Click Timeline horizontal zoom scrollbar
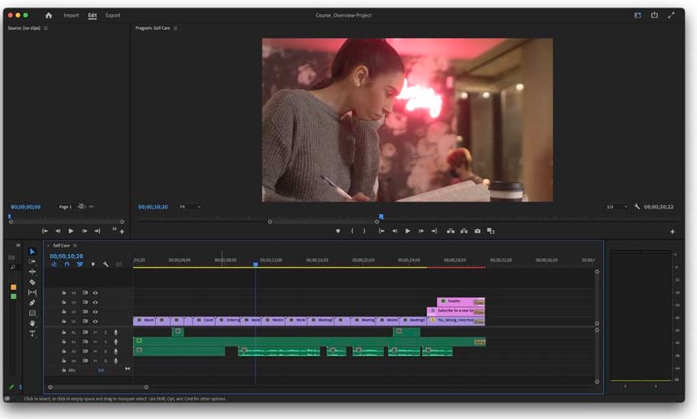 98,387
